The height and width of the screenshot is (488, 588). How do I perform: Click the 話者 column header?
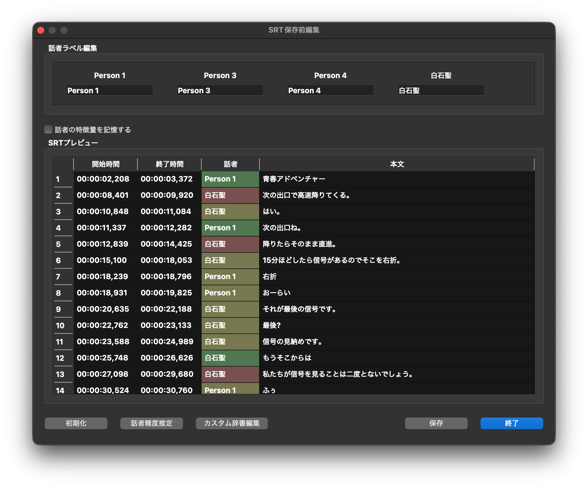coord(230,164)
